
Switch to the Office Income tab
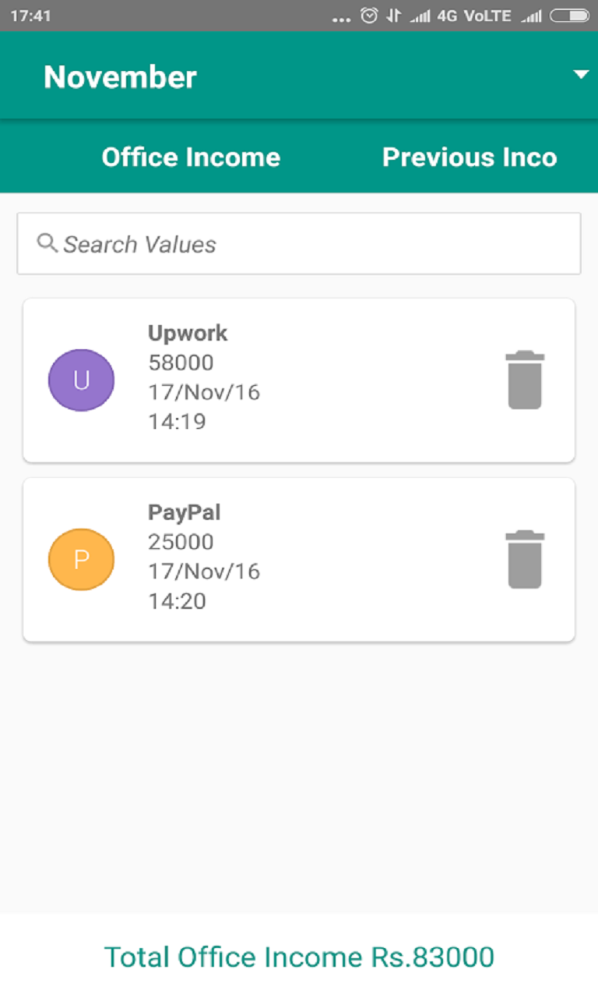click(x=191, y=157)
